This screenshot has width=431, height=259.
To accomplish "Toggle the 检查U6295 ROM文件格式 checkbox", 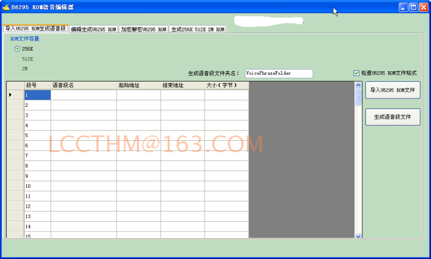I will (x=356, y=73).
